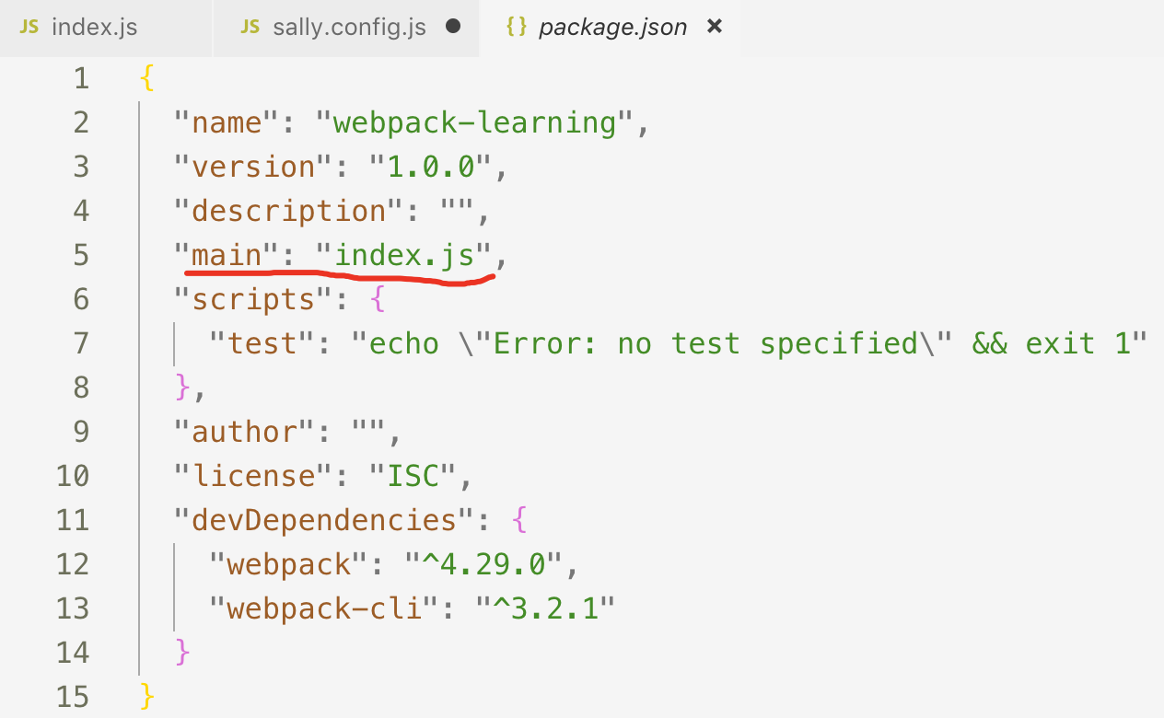Click line number 5 in the gutter

click(x=81, y=255)
